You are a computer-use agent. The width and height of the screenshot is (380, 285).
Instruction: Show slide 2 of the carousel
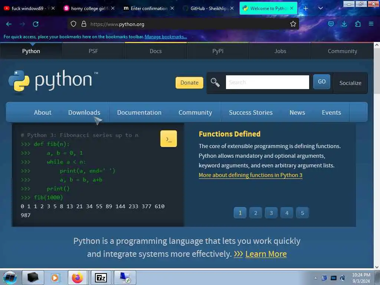[255, 213]
